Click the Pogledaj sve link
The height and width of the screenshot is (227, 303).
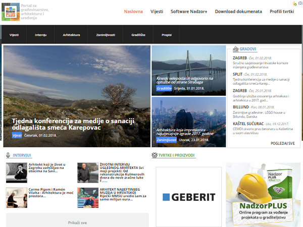pos(282,143)
